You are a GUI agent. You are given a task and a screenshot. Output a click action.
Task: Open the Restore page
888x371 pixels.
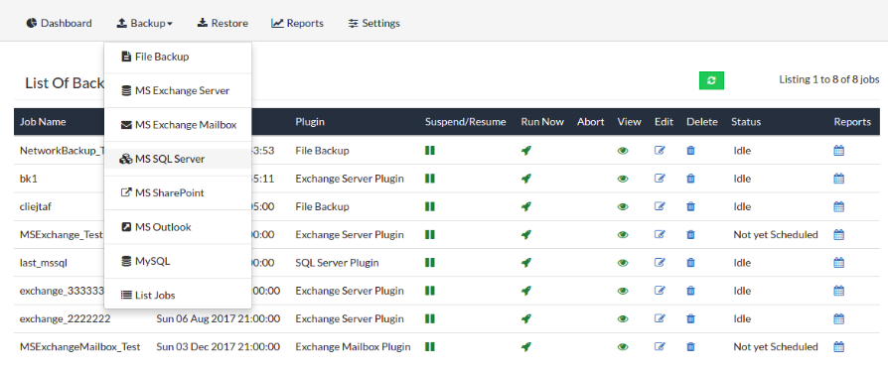(222, 23)
